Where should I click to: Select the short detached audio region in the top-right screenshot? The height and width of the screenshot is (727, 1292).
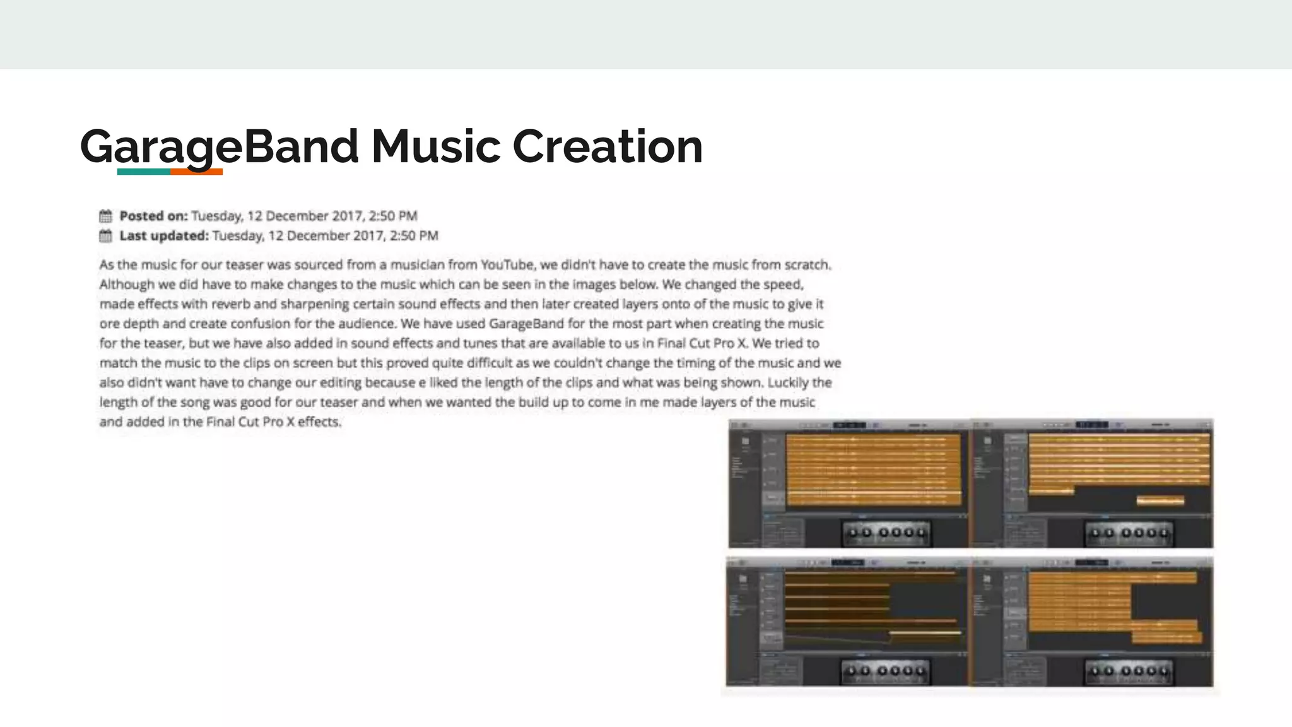point(1160,501)
